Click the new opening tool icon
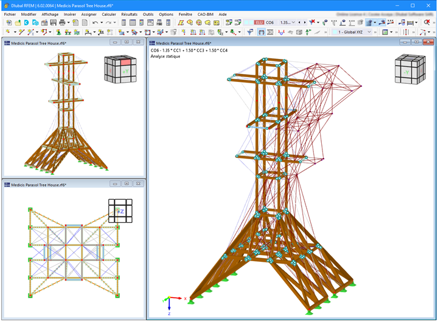The image size is (438, 328). click(147, 32)
